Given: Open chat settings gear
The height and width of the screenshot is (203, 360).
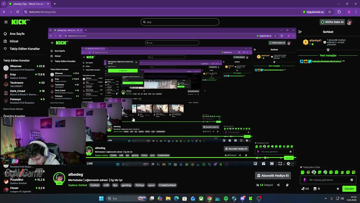Looking at the screenshot, I should tap(338, 189).
